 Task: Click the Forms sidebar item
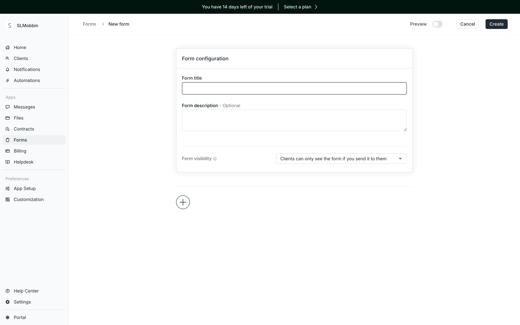(34, 140)
